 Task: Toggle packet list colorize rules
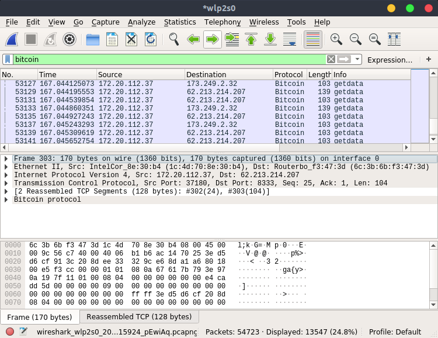[x=313, y=39]
